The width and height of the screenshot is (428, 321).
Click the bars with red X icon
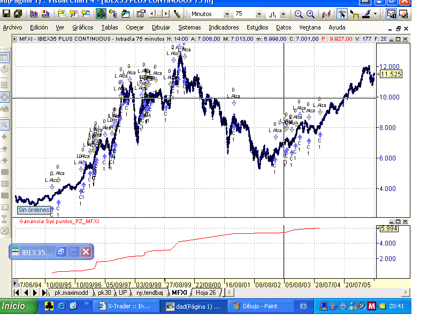pos(326,14)
